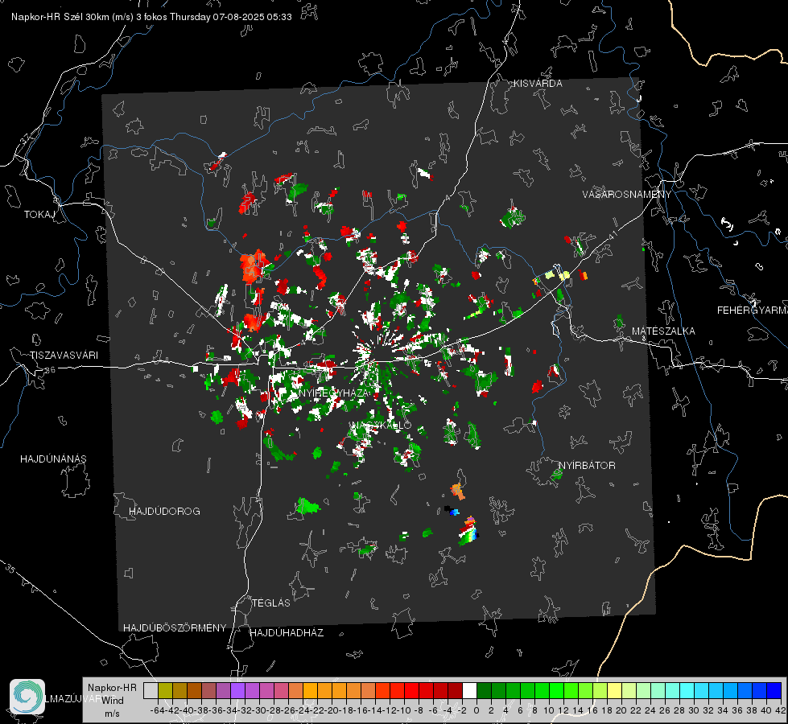This screenshot has height=724, width=788.
Task: Click the TOKAJ city label
Action: click(x=39, y=215)
